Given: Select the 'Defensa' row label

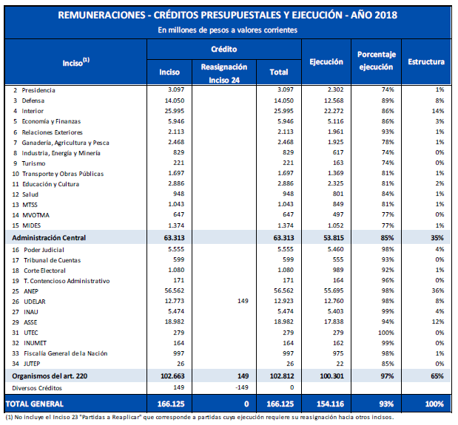Looking at the screenshot, I should click(33, 101).
